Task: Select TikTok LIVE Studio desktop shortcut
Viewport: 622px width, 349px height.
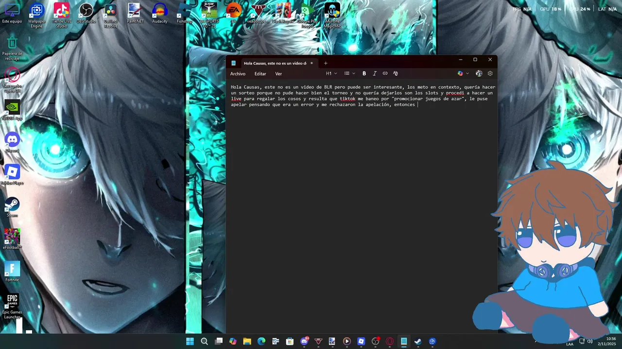Action: [x=61, y=16]
